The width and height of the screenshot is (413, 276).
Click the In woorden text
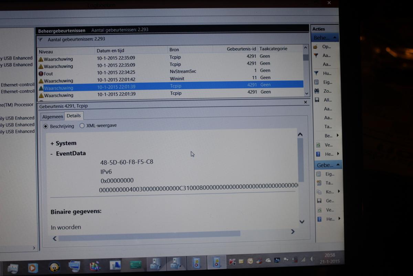[66, 227]
